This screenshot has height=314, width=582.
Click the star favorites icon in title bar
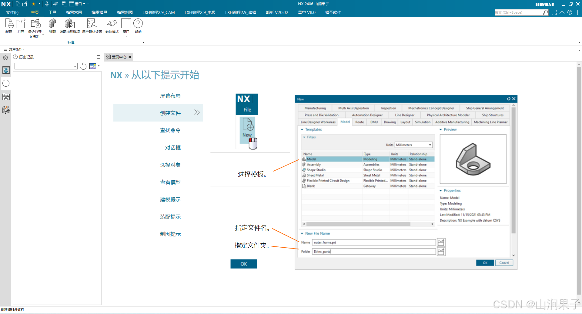point(34,4)
